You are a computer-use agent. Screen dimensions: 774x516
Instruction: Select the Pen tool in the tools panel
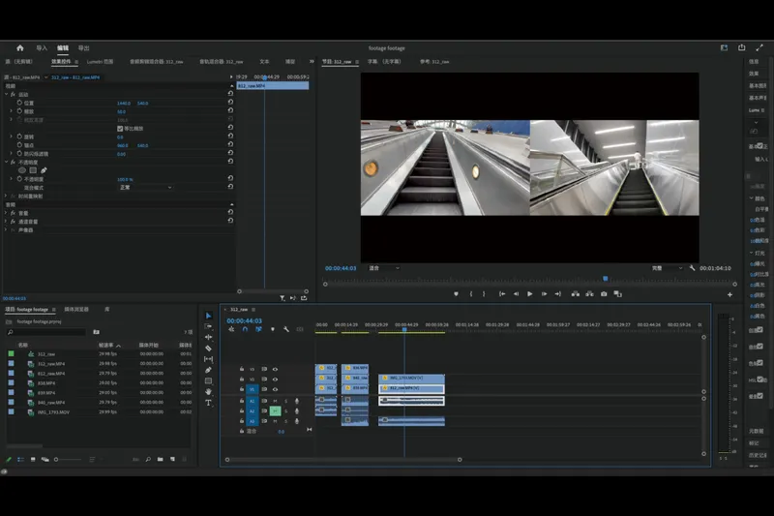208,370
